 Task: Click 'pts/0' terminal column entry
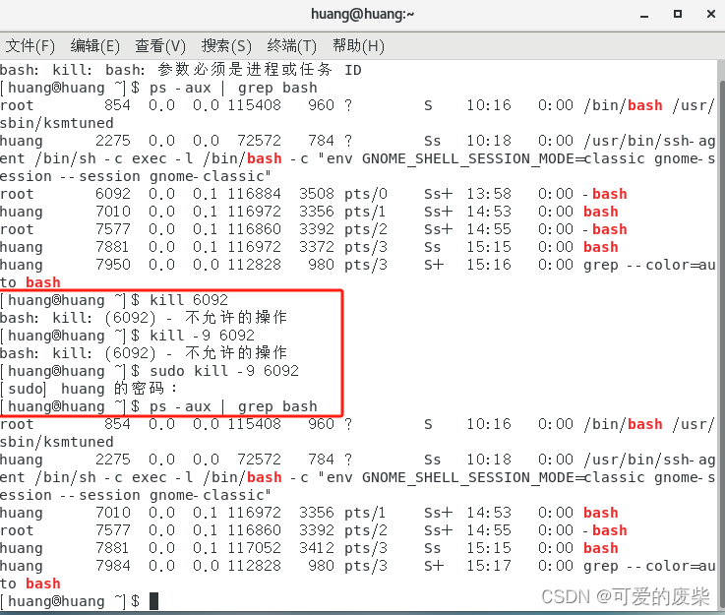(366, 194)
